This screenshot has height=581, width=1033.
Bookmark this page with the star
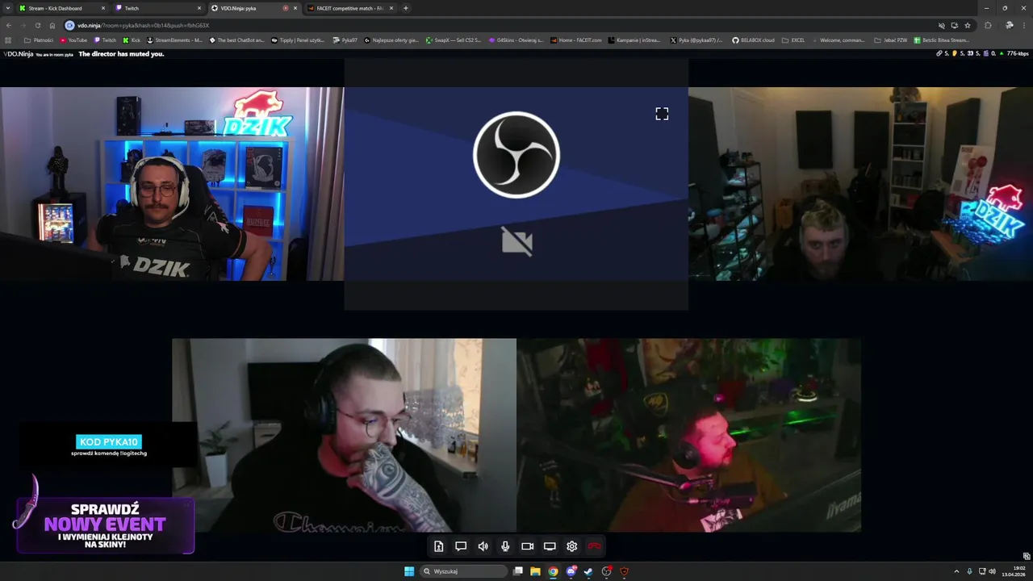point(968,25)
